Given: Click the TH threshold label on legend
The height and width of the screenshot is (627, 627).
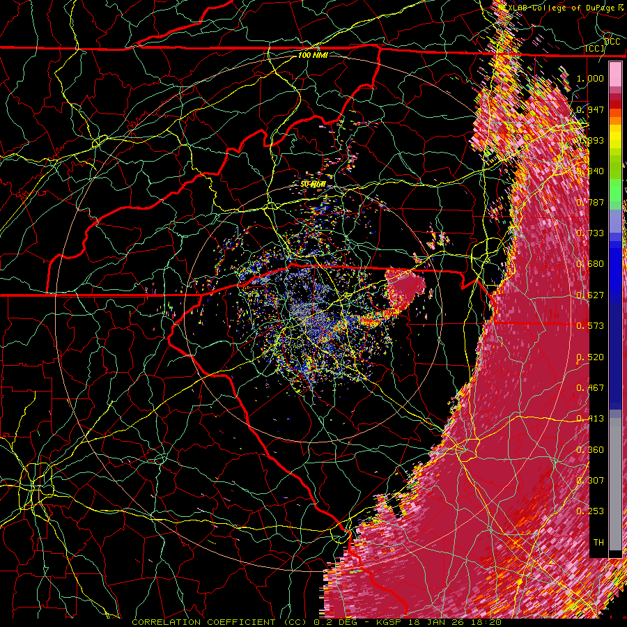Looking at the screenshot, I should click(598, 543).
